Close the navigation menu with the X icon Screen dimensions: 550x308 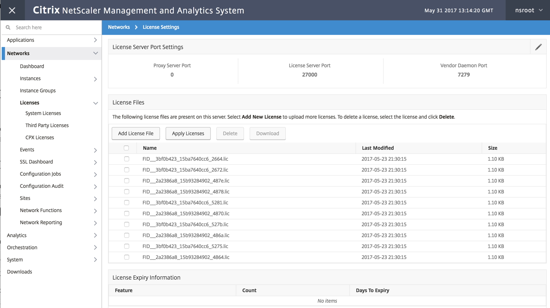12,11
